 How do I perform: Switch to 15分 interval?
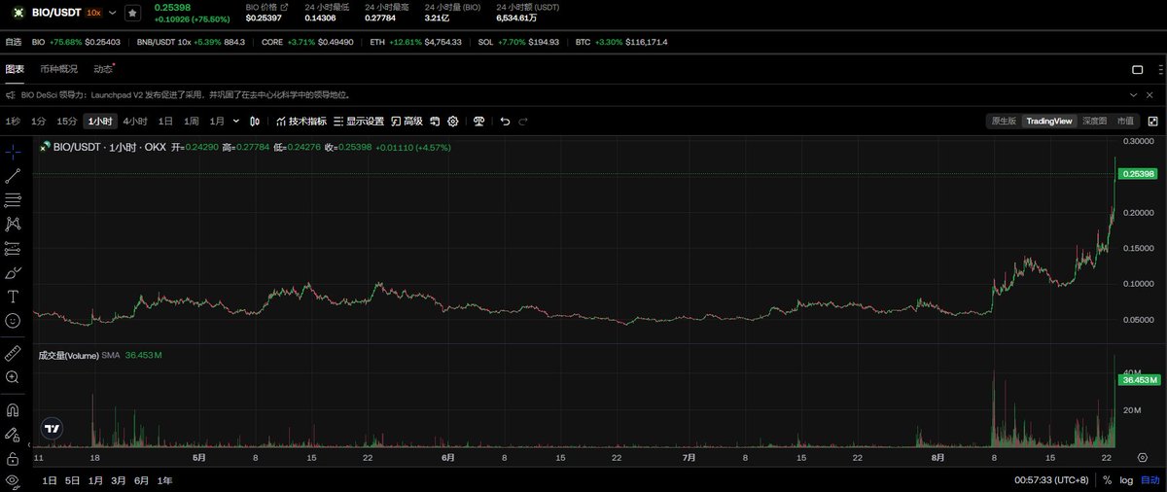[x=66, y=122]
